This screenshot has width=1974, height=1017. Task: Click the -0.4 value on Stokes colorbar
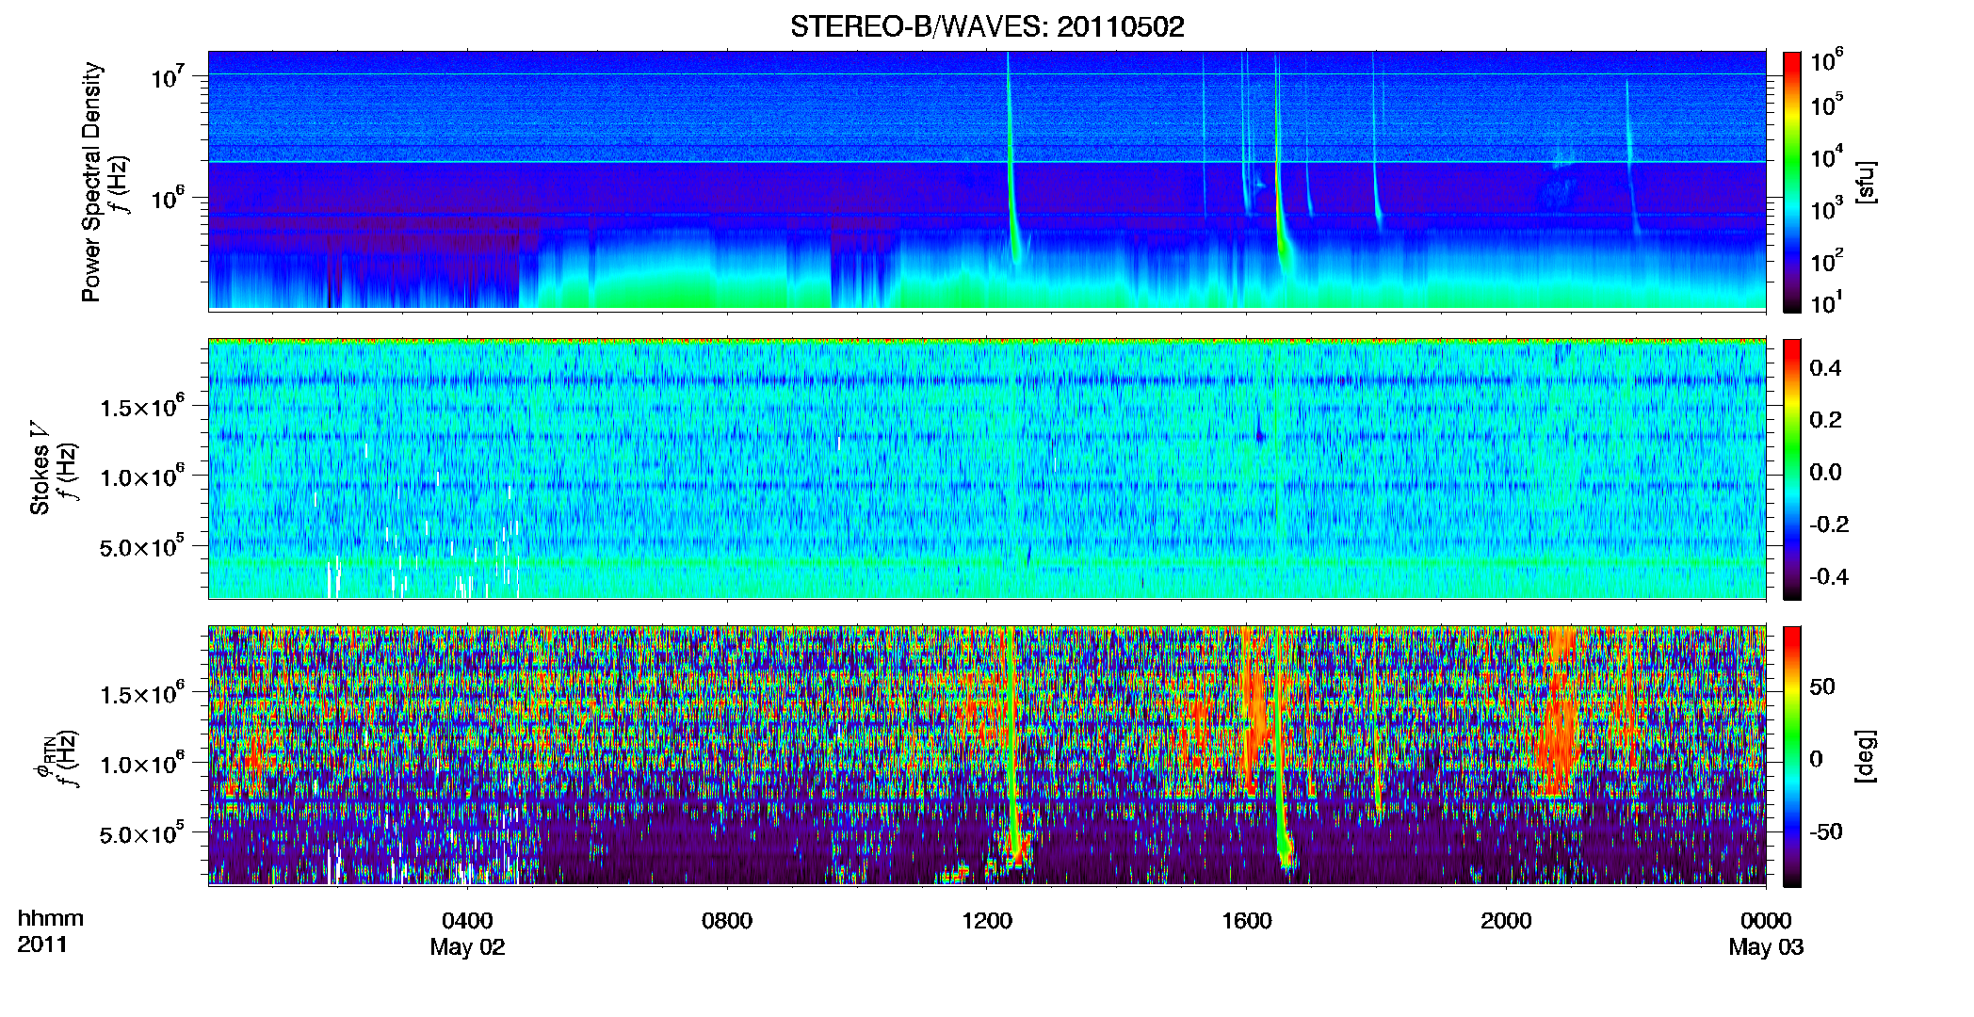click(x=1829, y=576)
